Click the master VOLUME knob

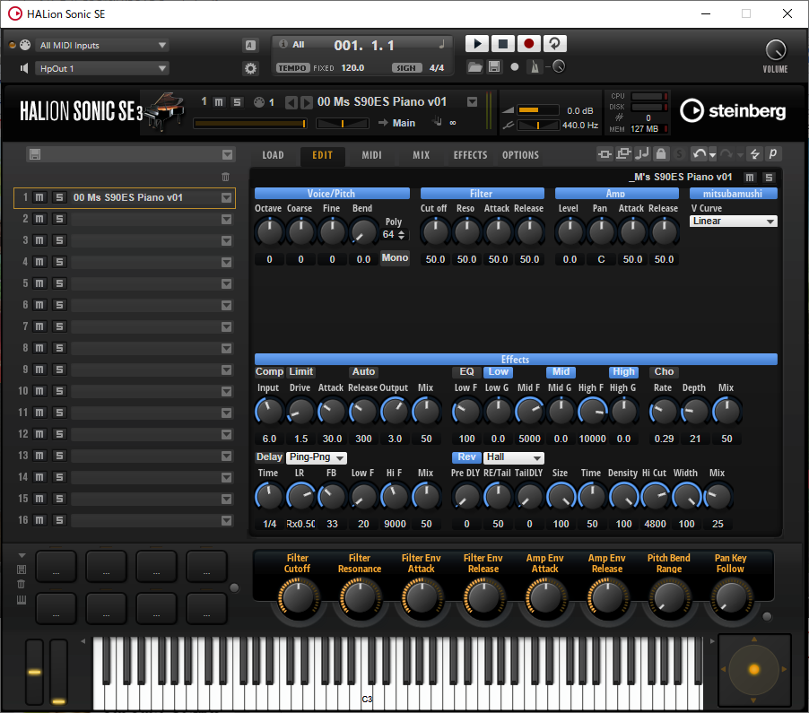(x=775, y=50)
